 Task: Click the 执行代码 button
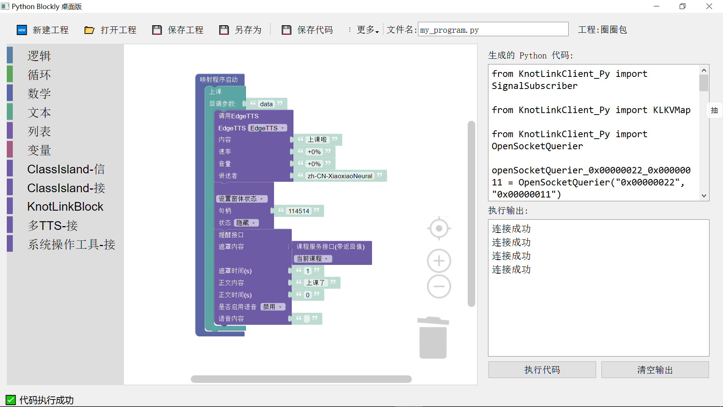(542, 370)
